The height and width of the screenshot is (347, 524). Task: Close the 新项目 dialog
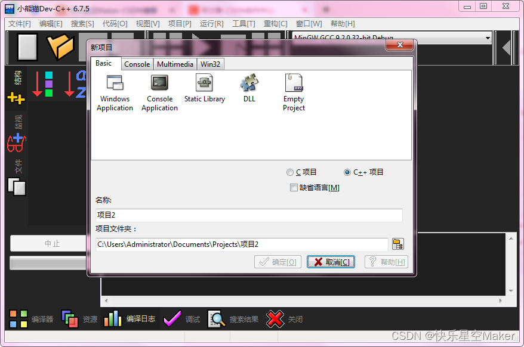400,45
